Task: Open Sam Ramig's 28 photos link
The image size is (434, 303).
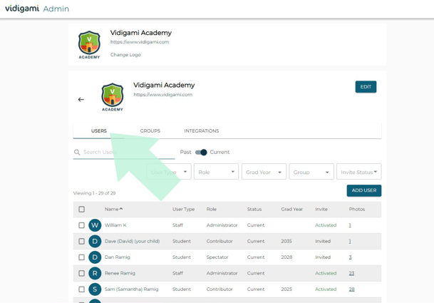Action: click(351, 289)
